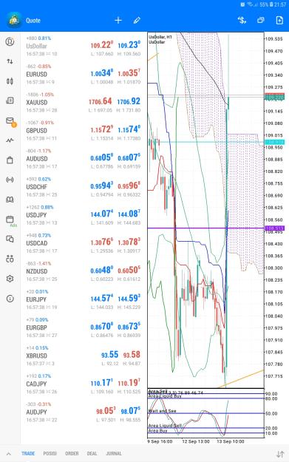Open the shopping bag market icon
The height and width of the screenshot is (462, 289).
tap(10, 160)
